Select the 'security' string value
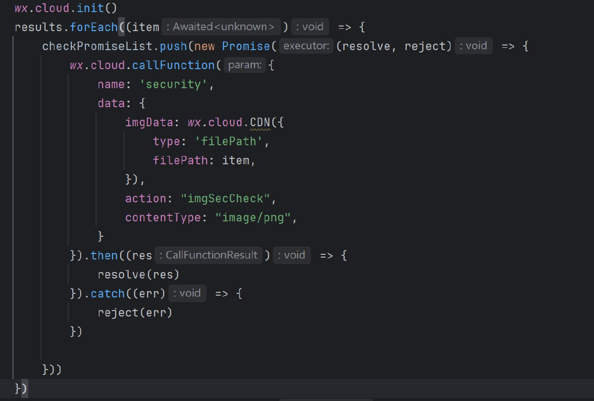Image resolution: width=594 pixels, height=401 pixels. 176,84
